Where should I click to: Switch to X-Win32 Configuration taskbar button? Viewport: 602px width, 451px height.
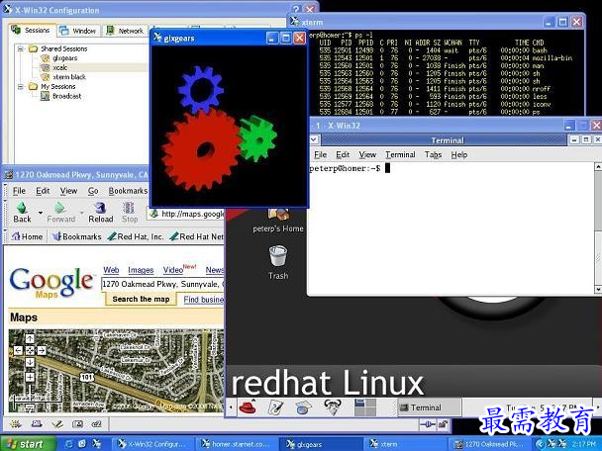[x=152, y=444]
